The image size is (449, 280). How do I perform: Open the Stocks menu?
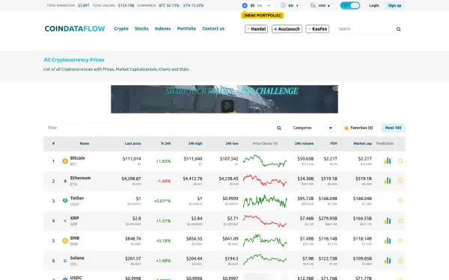141,28
